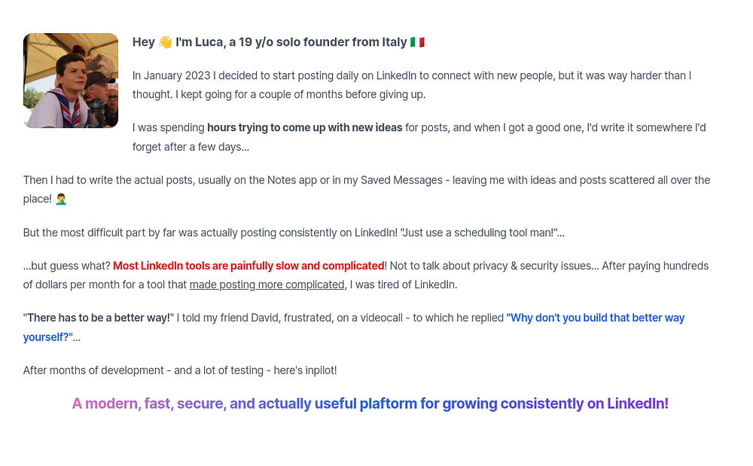This screenshot has width=753, height=466.
Task: Click the gradient 'A modern, fast, secure' headline
Action: click(x=370, y=404)
